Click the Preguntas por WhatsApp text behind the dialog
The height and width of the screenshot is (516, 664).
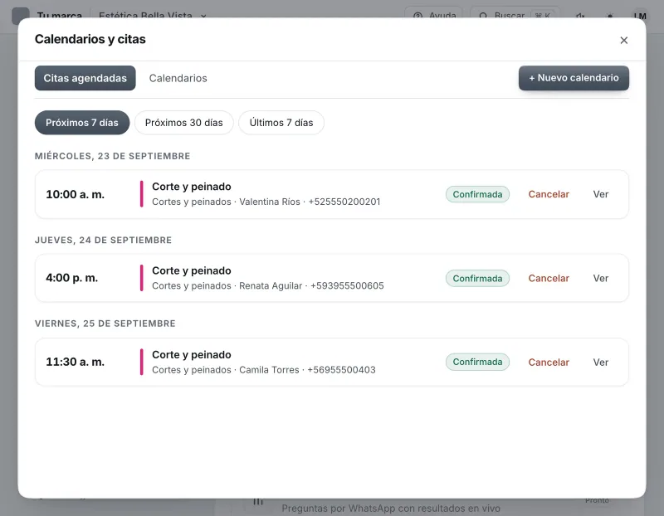[391, 508]
